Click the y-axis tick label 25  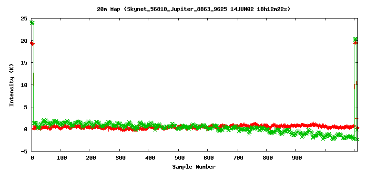click(x=24, y=19)
